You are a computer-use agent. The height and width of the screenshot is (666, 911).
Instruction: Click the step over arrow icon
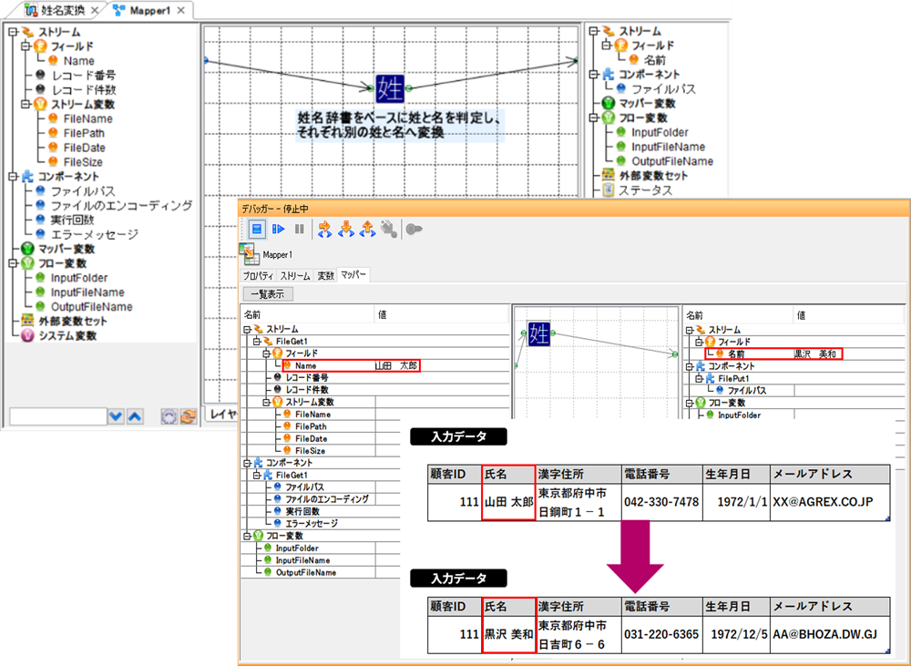pos(325,229)
